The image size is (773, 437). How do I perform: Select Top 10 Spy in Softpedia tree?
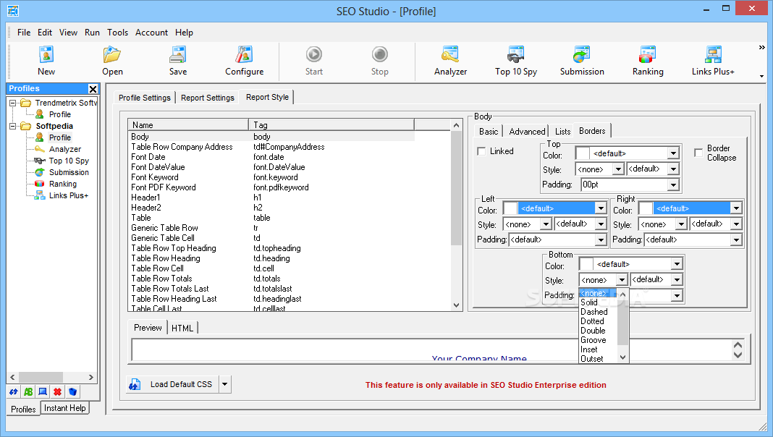tap(69, 161)
